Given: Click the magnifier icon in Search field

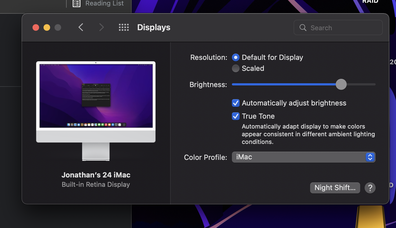Looking at the screenshot, I should click(x=303, y=28).
